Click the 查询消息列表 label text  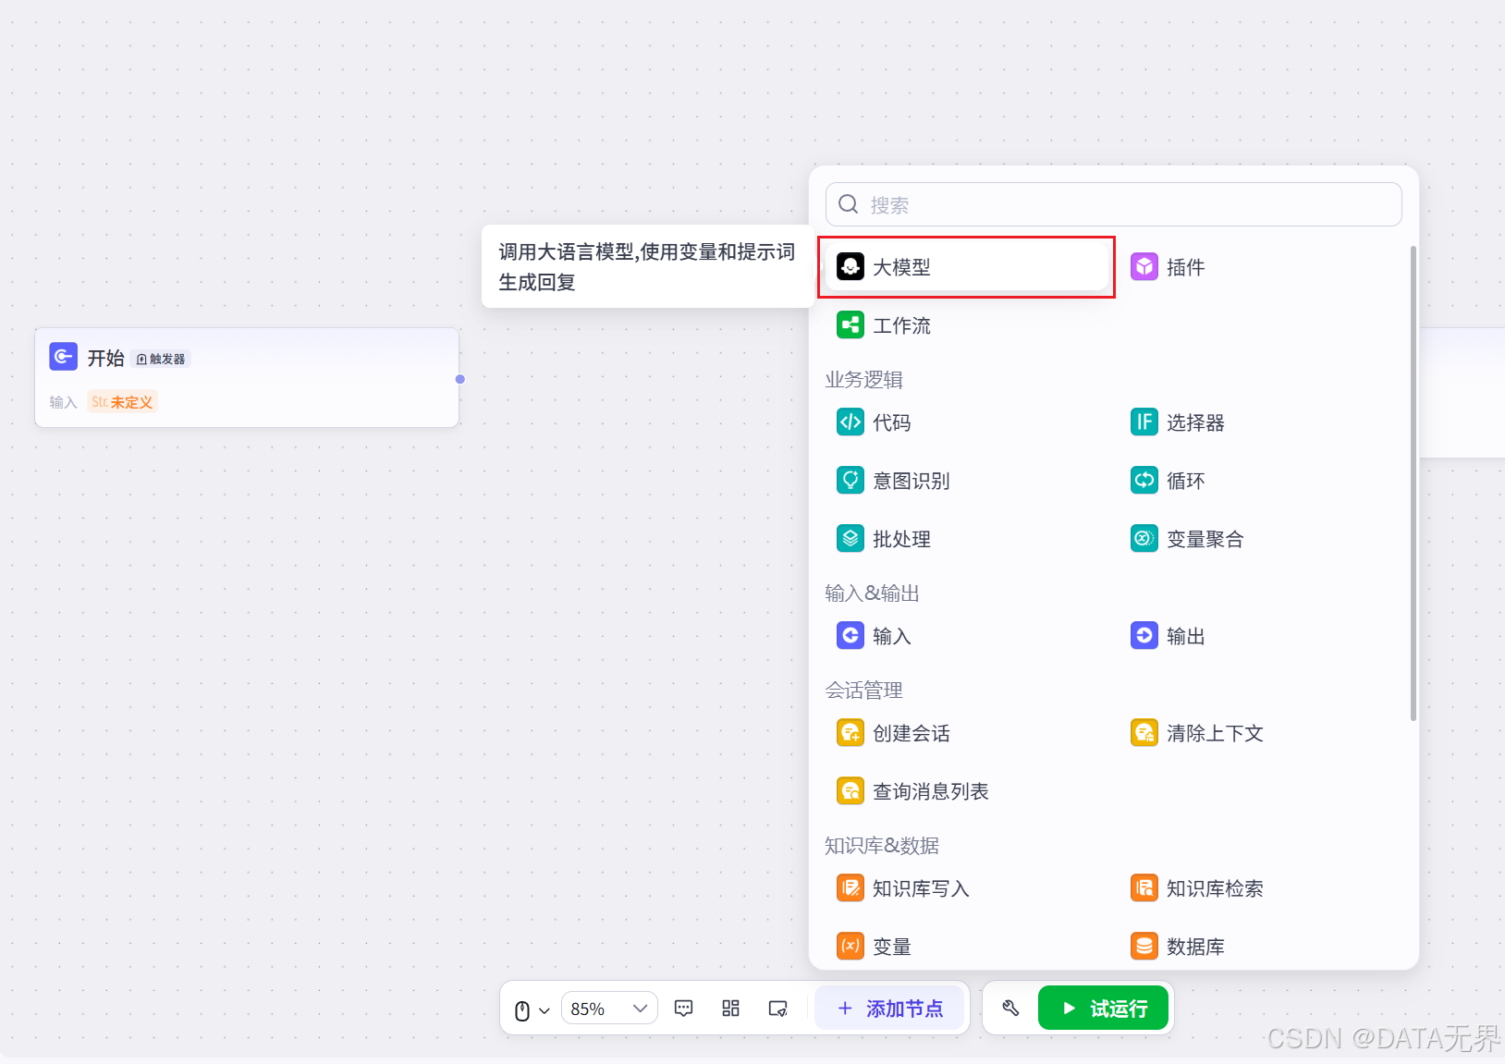931,791
